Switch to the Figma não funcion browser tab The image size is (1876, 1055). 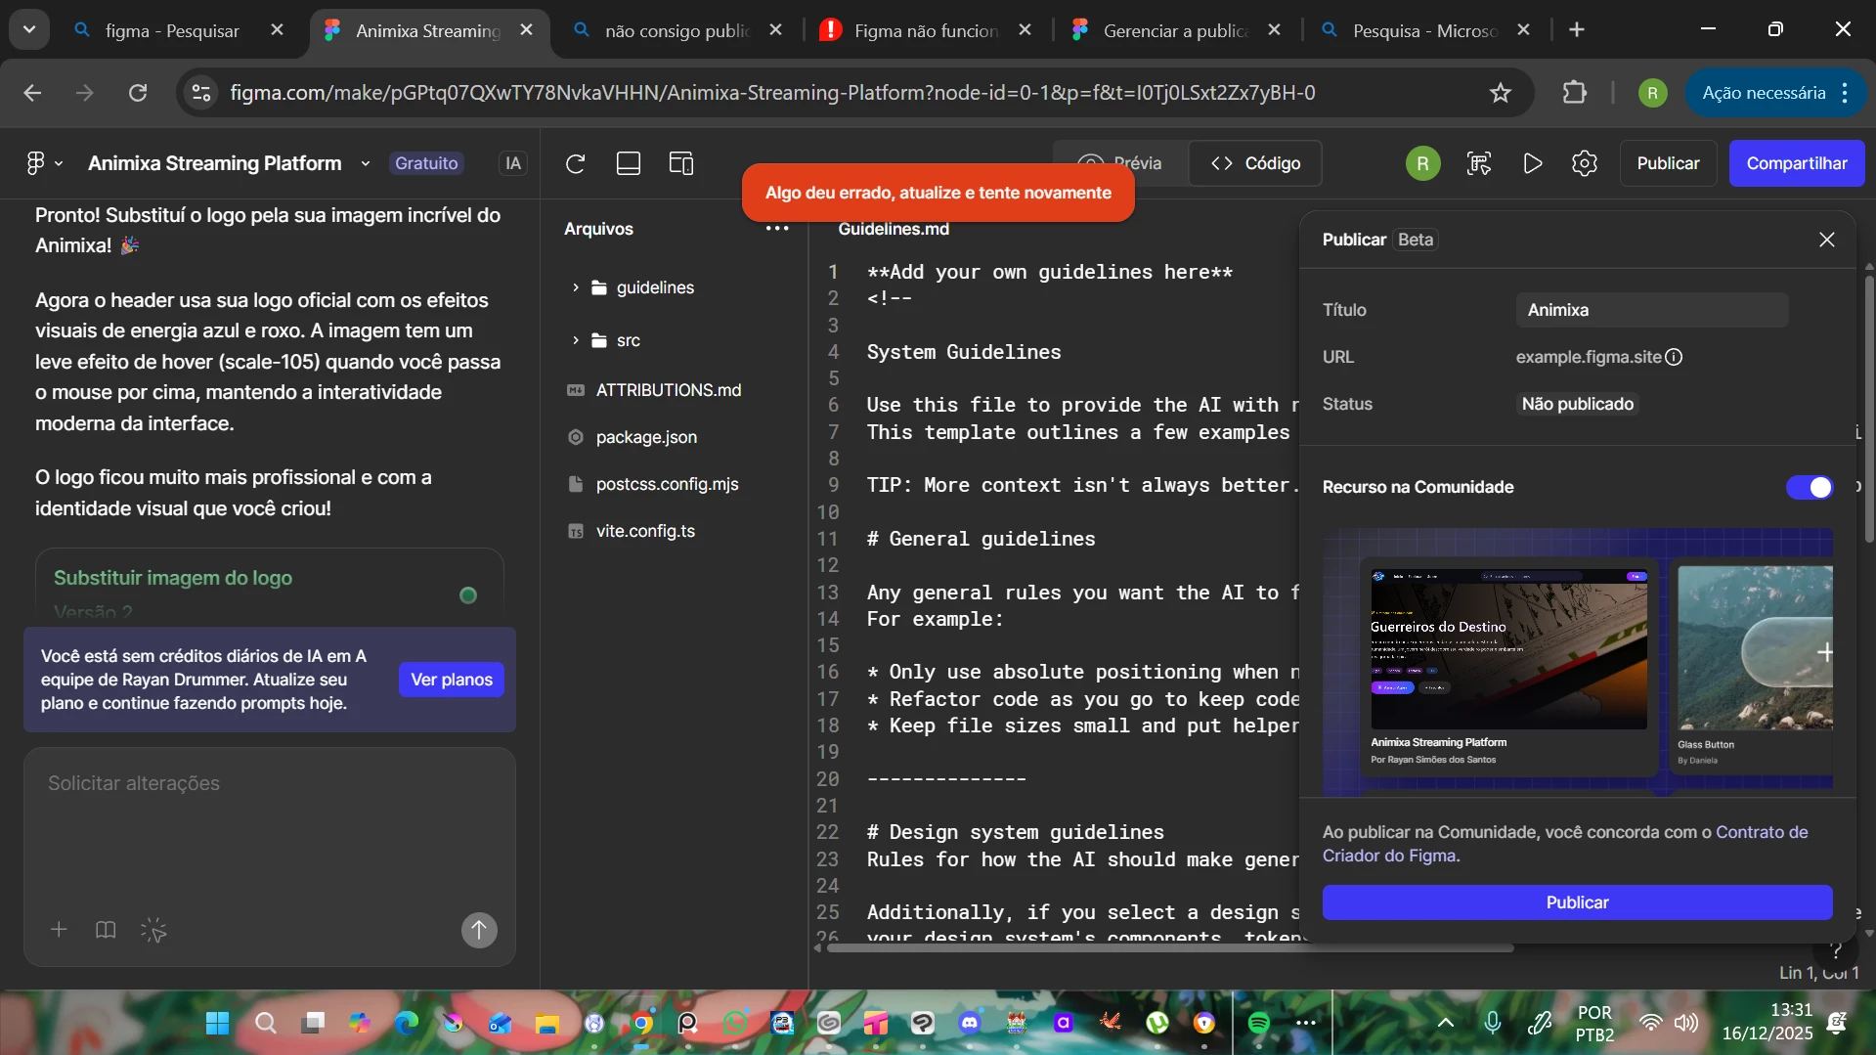927,30
